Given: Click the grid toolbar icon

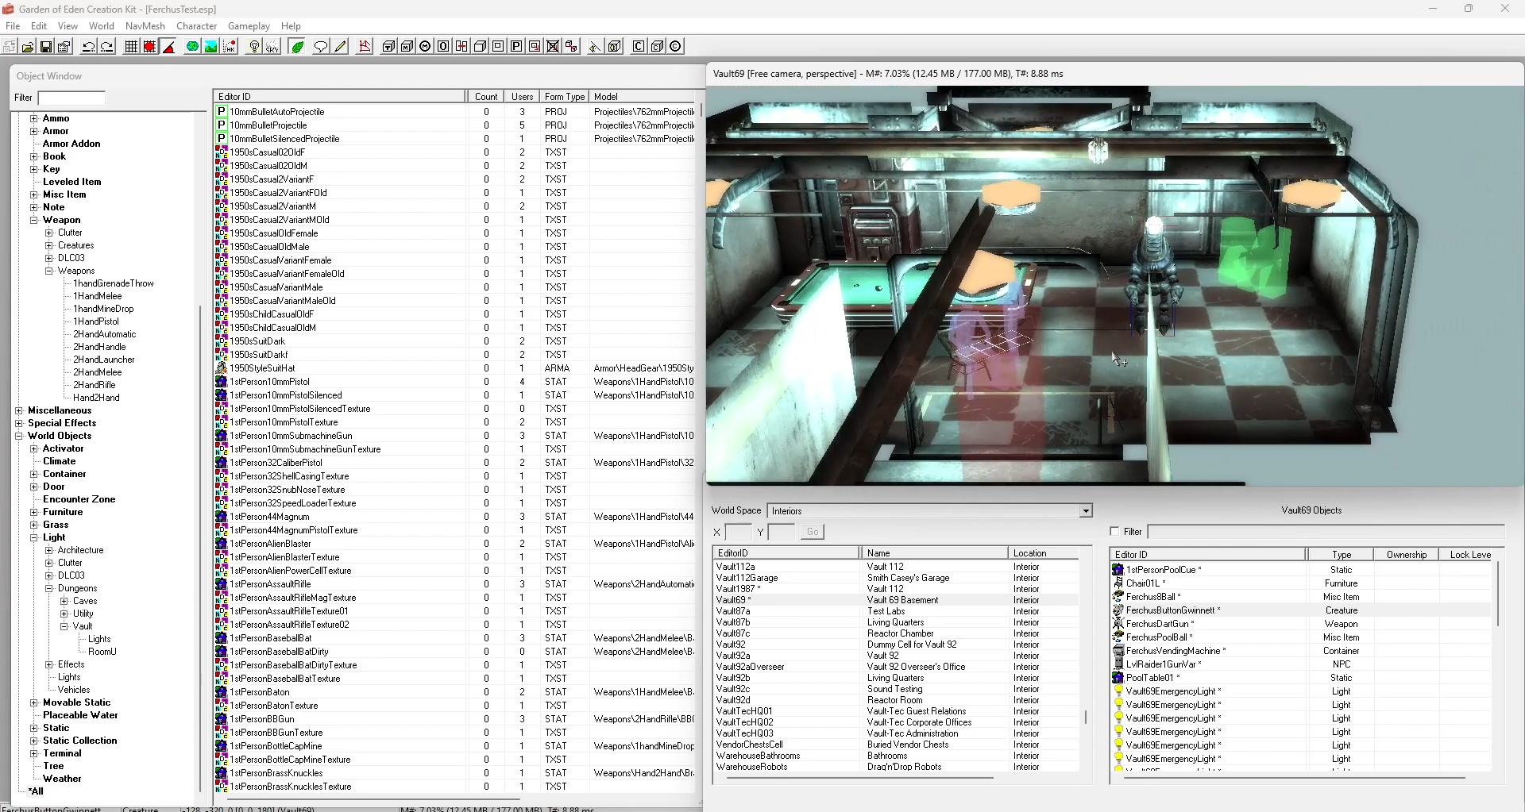Looking at the screenshot, I should point(131,47).
